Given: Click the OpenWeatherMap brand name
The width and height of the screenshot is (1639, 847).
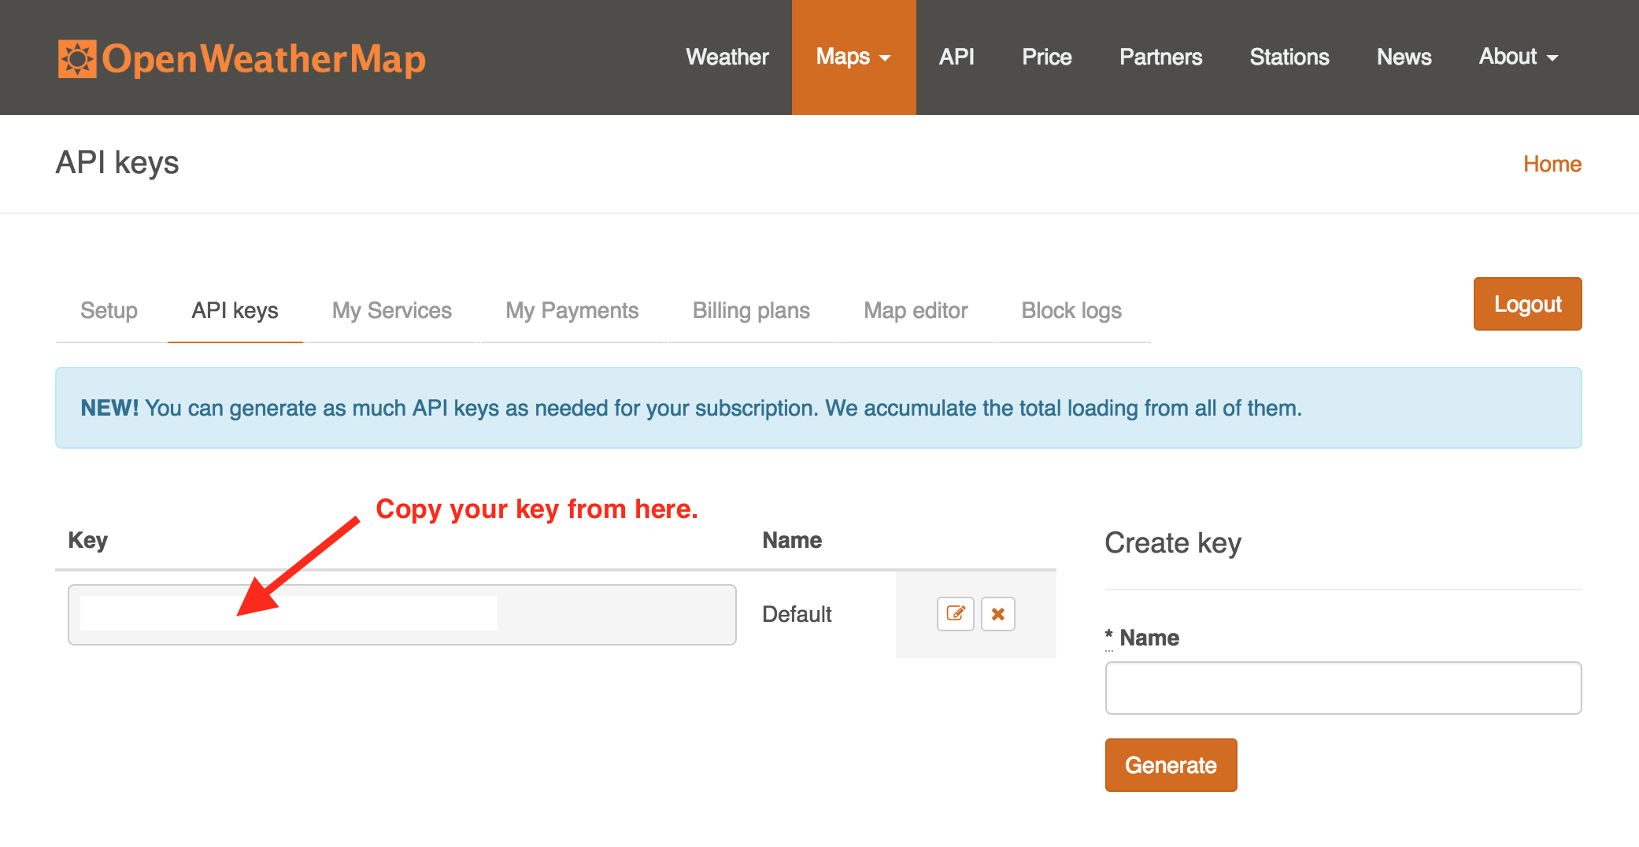Looking at the screenshot, I should [264, 59].
